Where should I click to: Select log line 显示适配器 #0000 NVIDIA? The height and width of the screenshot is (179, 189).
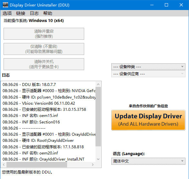click(49, 91)
